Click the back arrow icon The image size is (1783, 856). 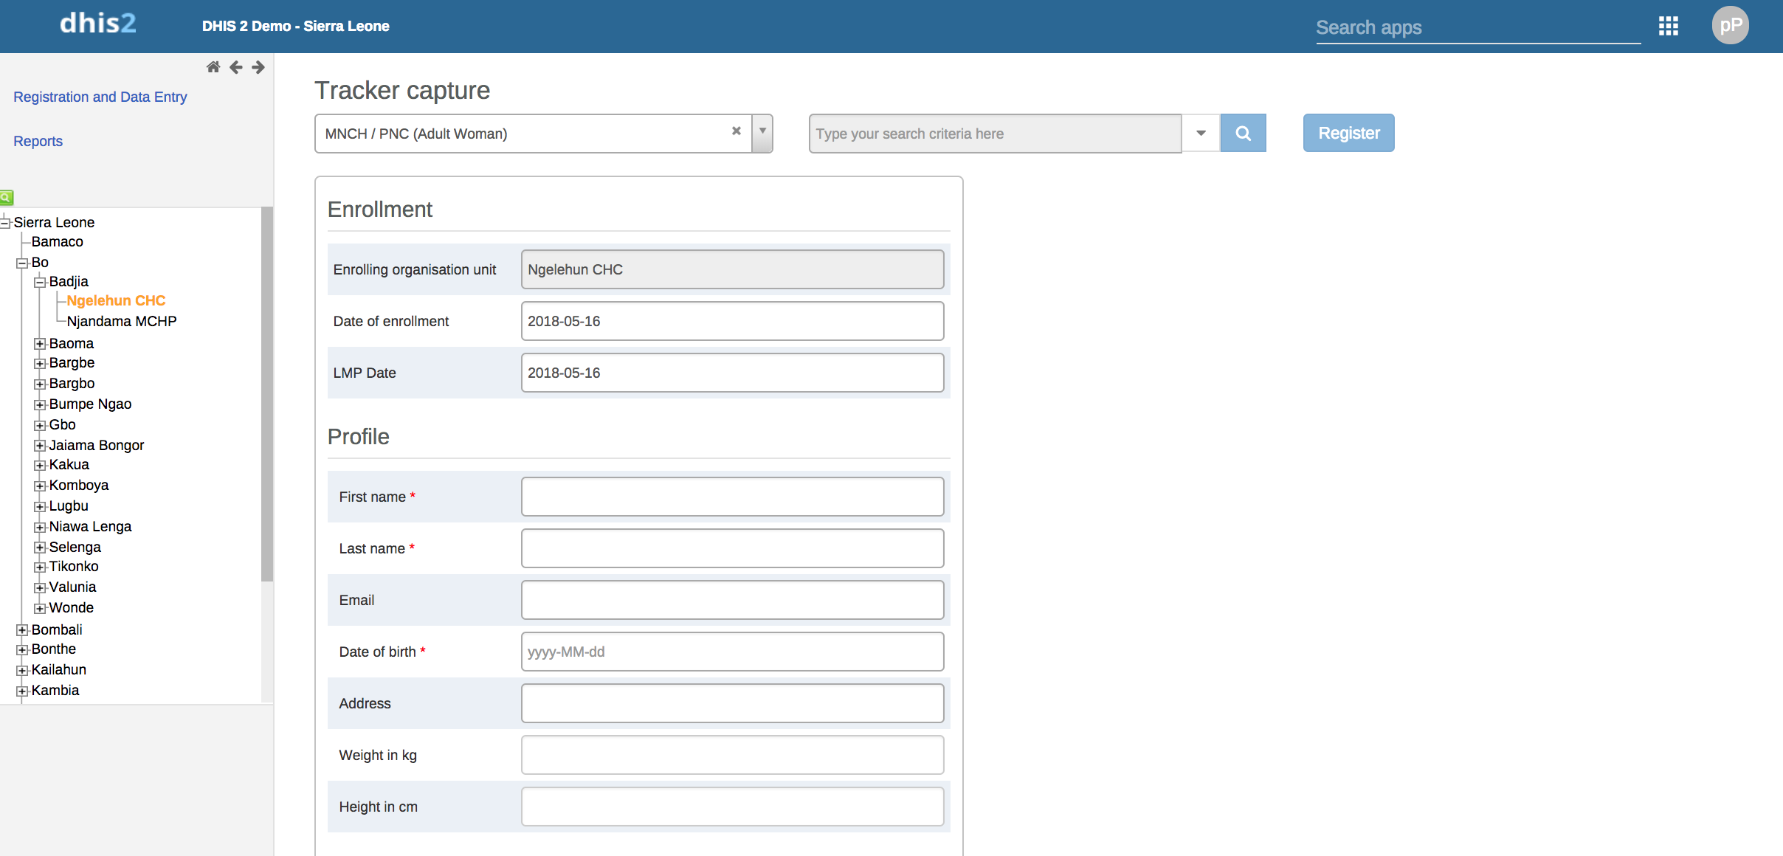click(236, 67)
